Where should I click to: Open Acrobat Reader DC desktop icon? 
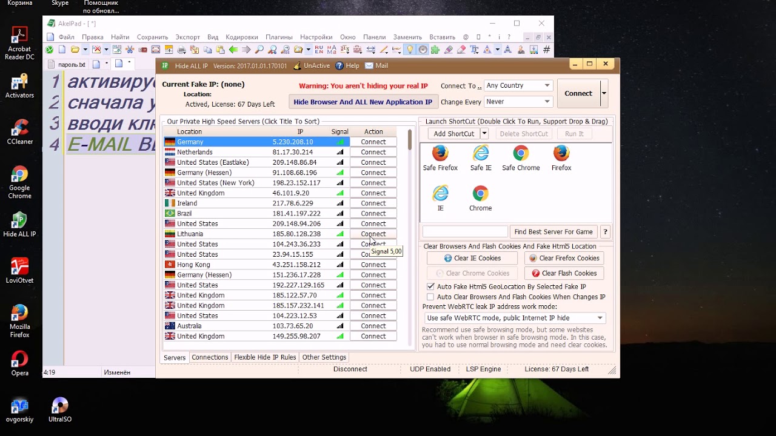tap(19, 44)
